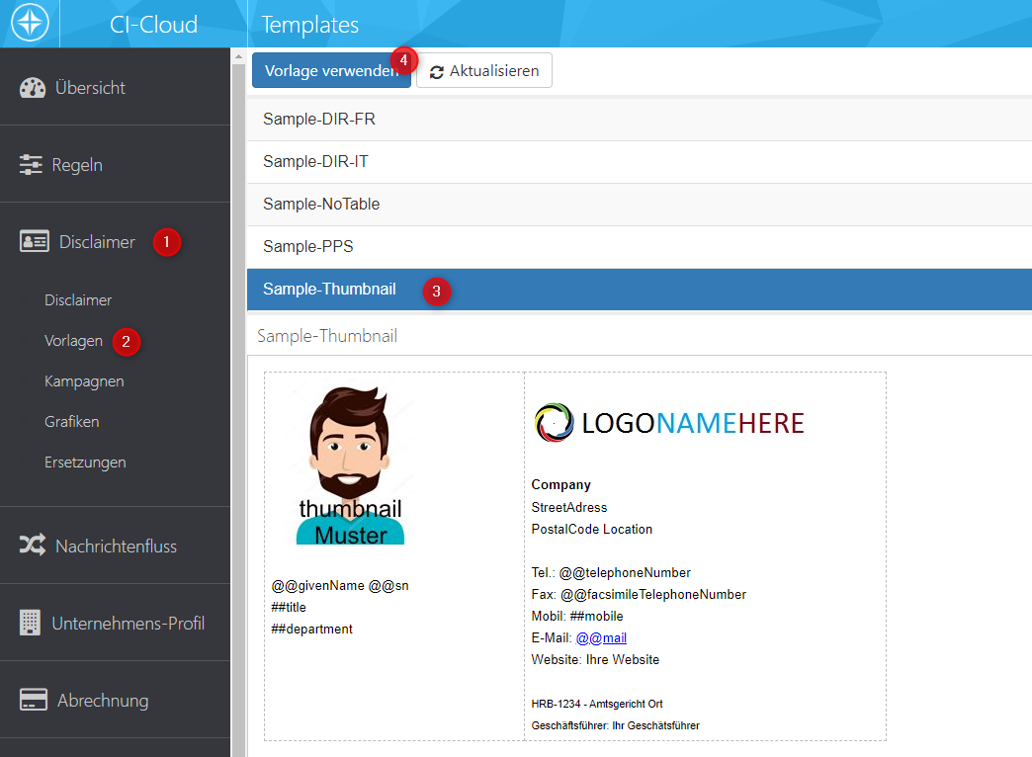
Task: Click the Unternehmens-Profil building icon
Action: pyautogui.click(x=31, y=623)
